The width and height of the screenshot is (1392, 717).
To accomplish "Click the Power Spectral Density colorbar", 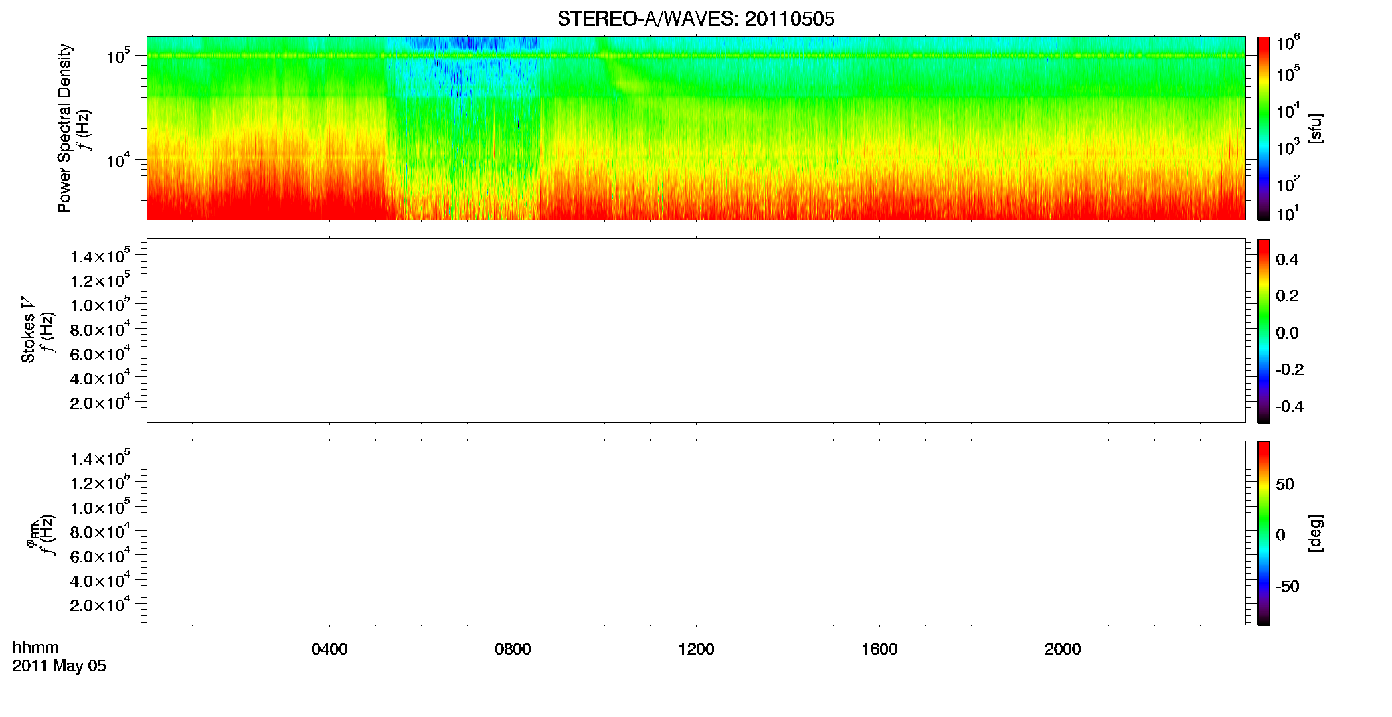I will 1263,128.
